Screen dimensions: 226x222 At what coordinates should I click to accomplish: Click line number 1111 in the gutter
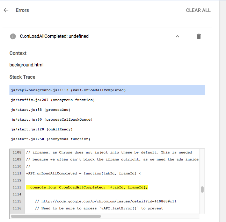coord(17,173)
